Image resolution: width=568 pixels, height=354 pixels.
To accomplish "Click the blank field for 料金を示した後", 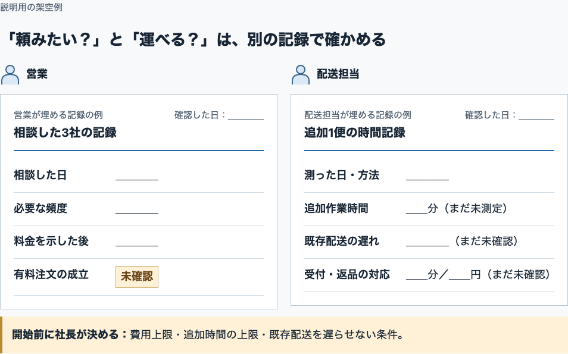I will coord(137,242).
